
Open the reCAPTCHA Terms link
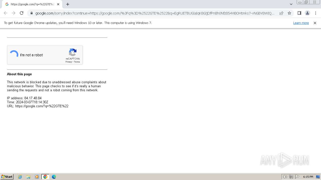pos(77,62)
